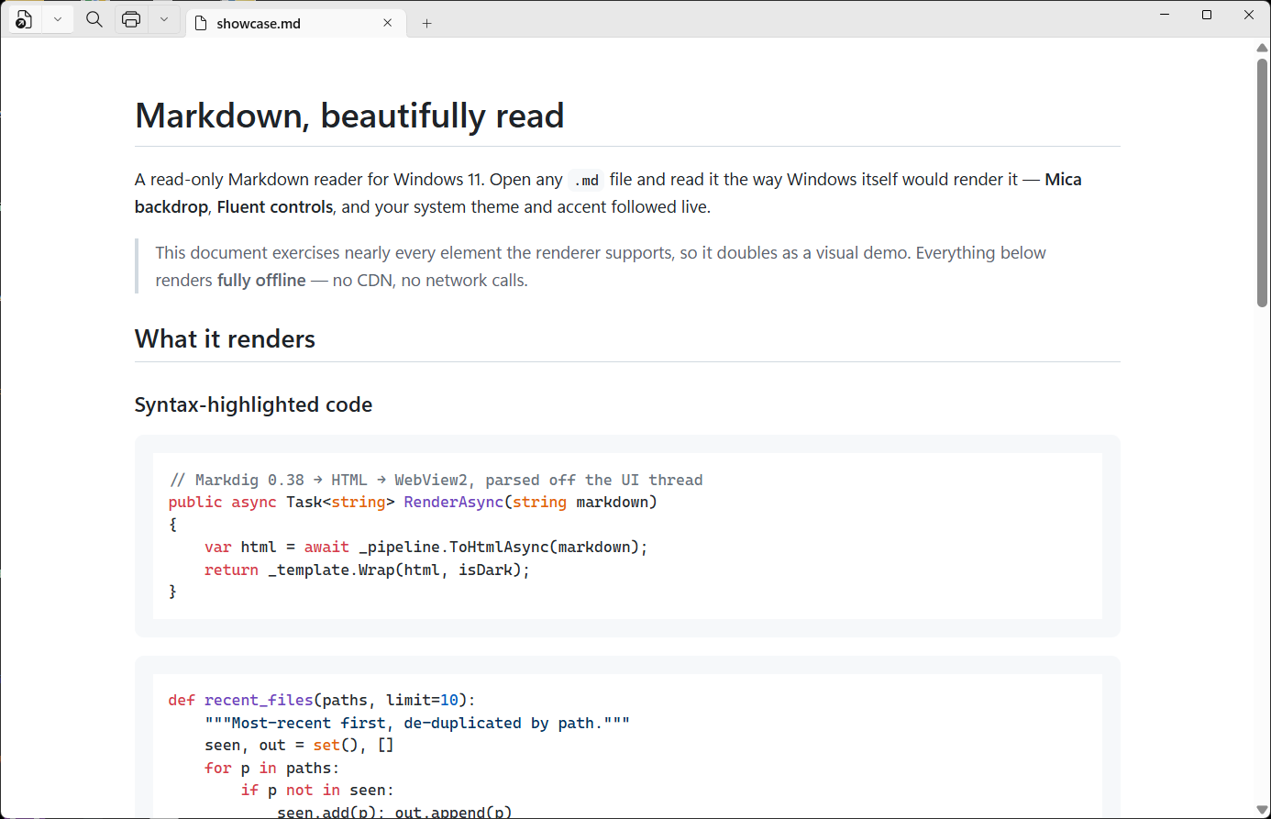Click the scrollbar up arrow
Viewport: 1271px width, 819px height.
pyautogui.click(x=1262, y=47)
